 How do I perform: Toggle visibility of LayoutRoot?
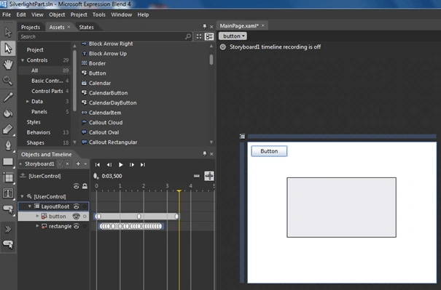(77, 206)
